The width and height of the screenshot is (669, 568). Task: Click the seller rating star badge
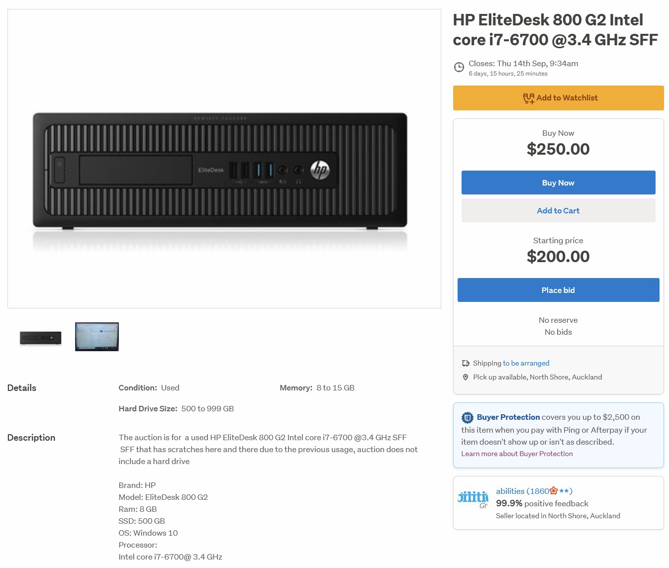tap(554, 491)
